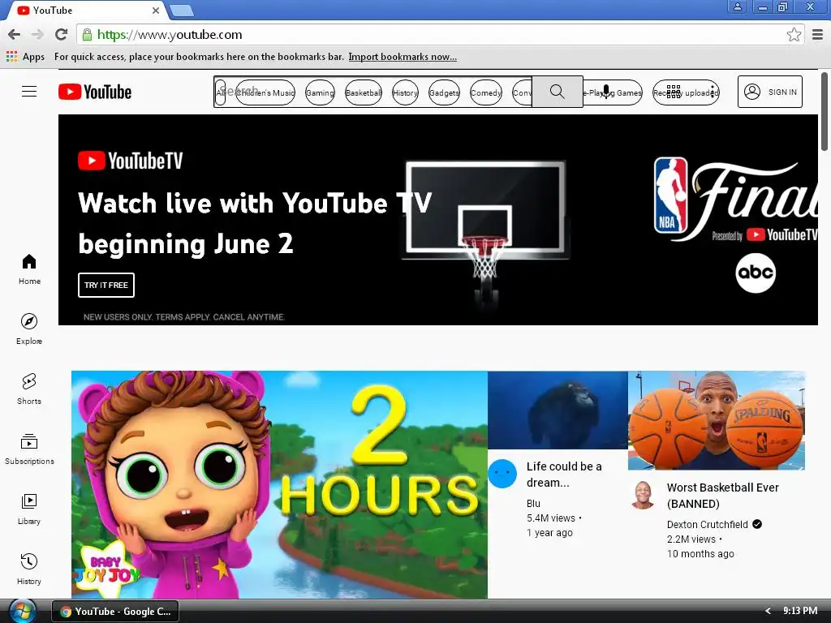Select the Gaming filter chip
The image size is (831, 623).
pos(320,92)
